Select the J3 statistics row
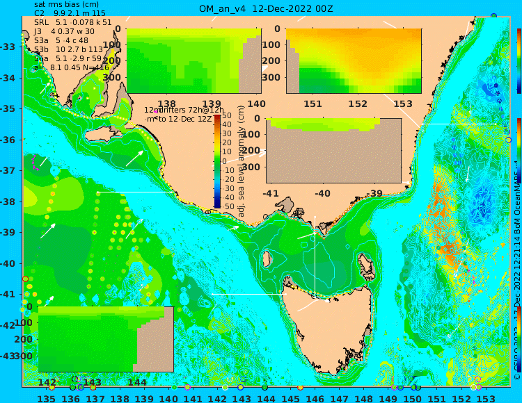Image resolution: width=522 pixels, height=403 pixels. [x=64, y=31]
